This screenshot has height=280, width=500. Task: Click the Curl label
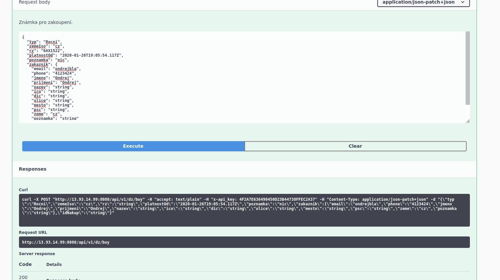pos(23,190)
